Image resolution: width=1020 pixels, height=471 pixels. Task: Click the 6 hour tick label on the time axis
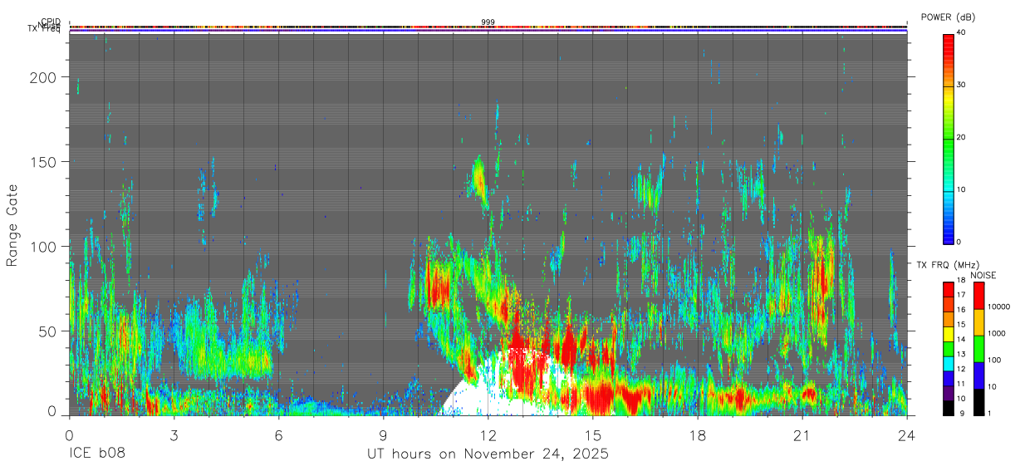tap(278, 434)
